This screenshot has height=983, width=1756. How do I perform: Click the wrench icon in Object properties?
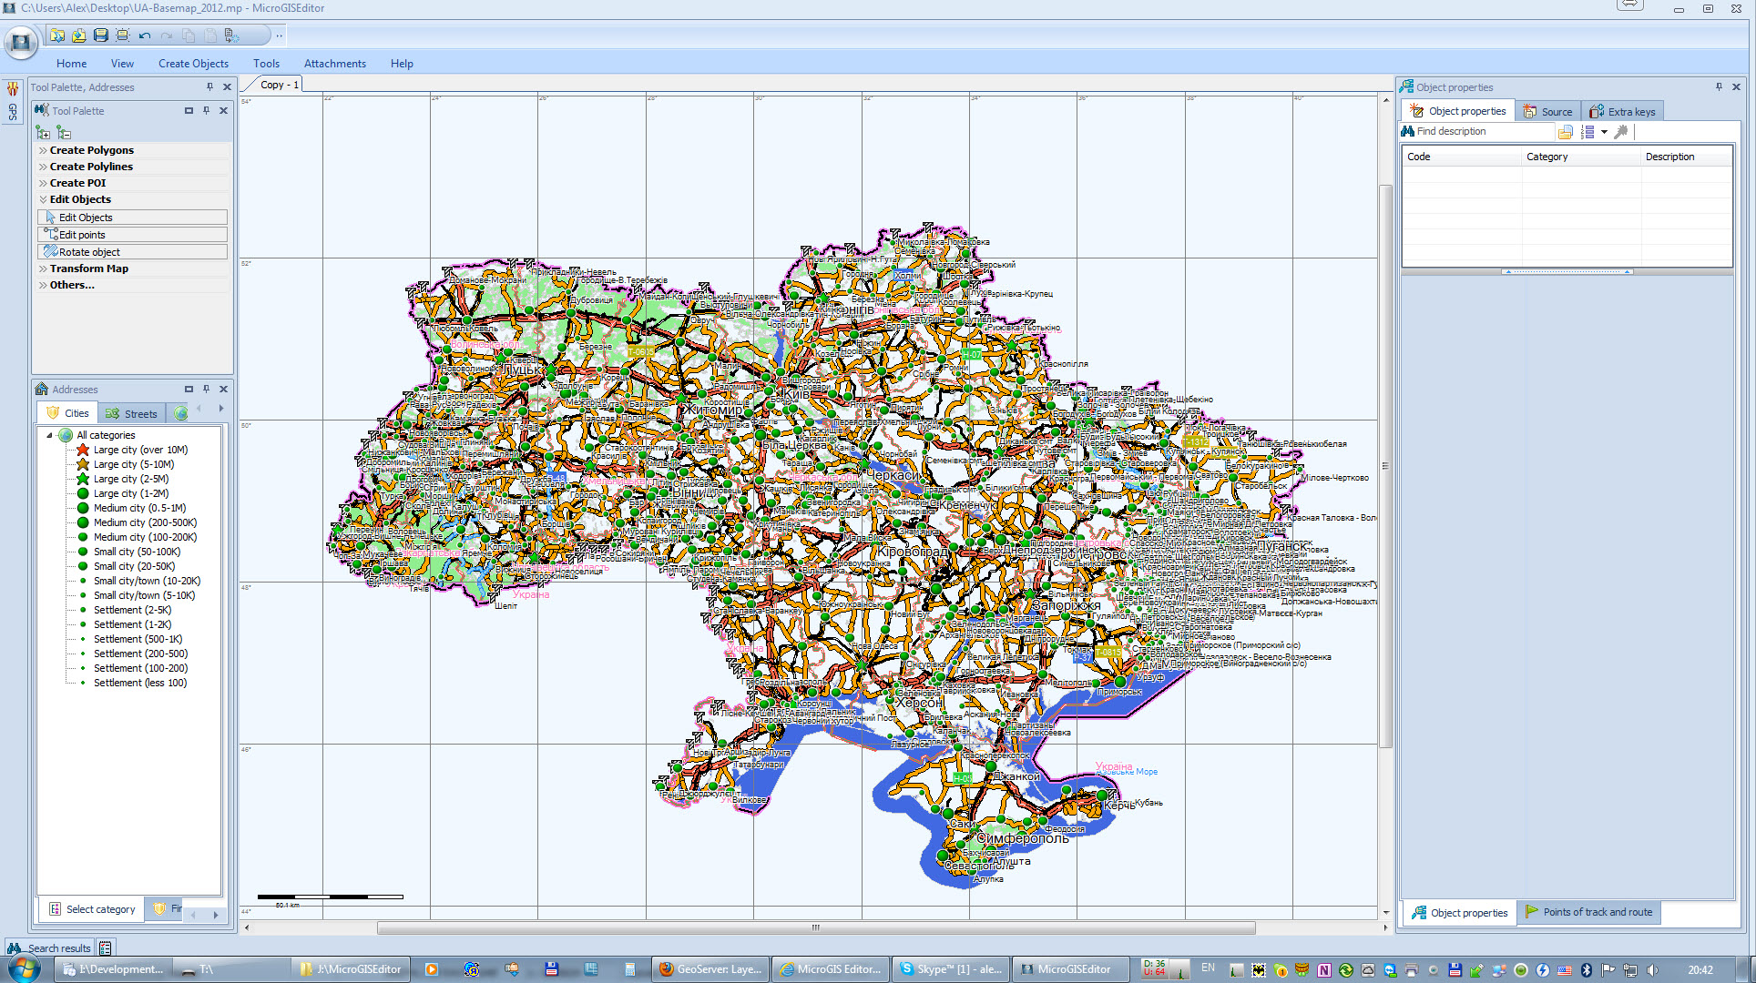pos(1621,132)
